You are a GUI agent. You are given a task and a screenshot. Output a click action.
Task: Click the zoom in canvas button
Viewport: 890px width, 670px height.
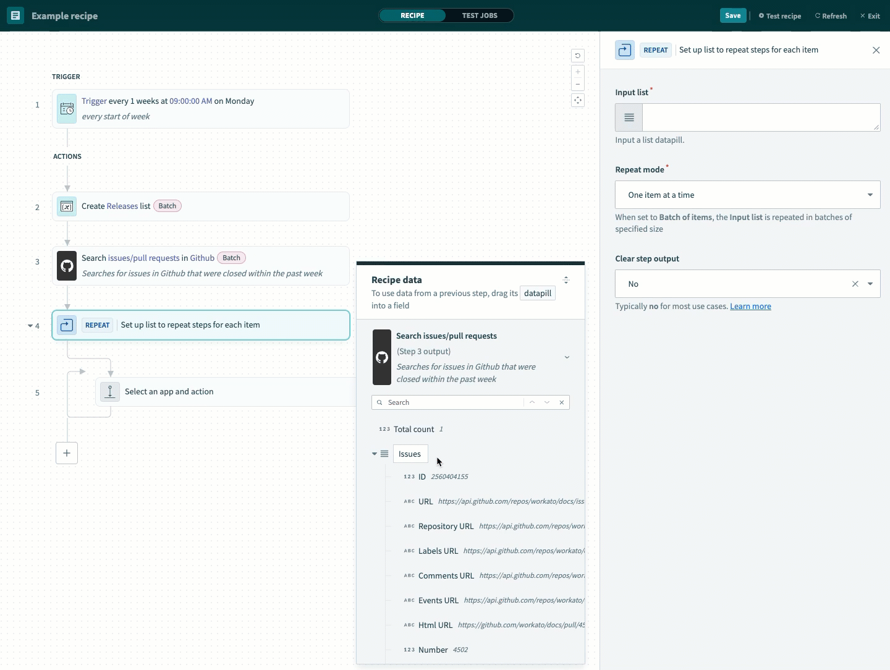tap(578, 72)
